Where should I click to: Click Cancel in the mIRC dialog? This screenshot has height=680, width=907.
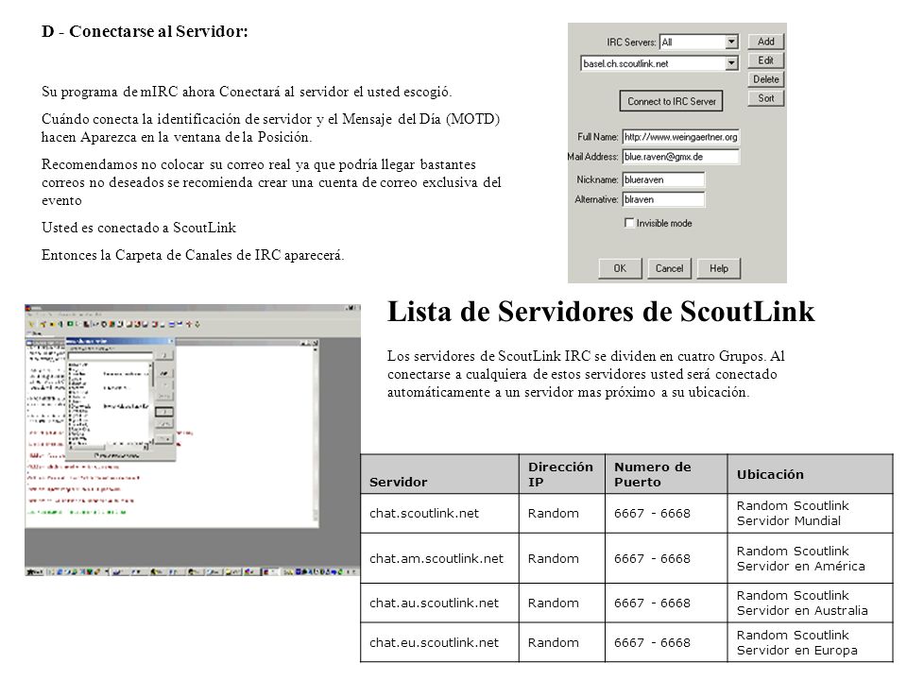[x=669, y=268]
